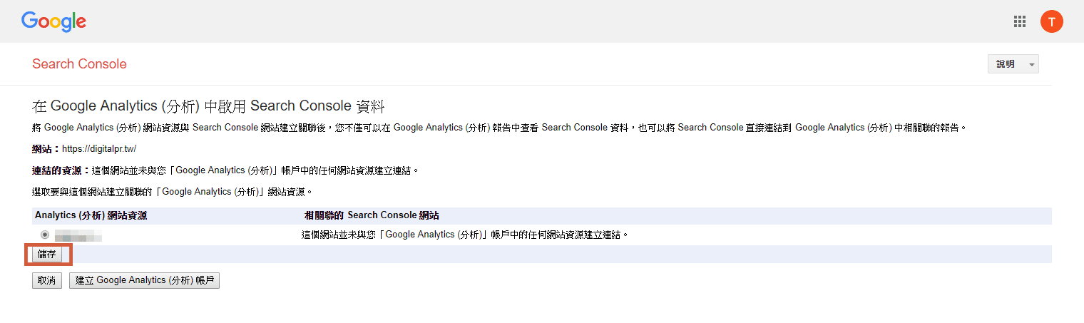Click the table row's unlinked-site message

coord(465,235)
